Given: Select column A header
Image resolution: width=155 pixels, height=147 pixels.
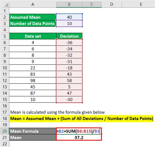Looking at the screenshot, I should click(x=33, y=4).
